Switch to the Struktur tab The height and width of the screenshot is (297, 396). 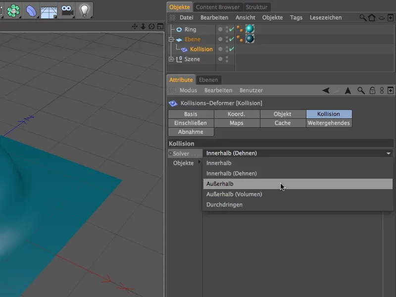[256, 7]
